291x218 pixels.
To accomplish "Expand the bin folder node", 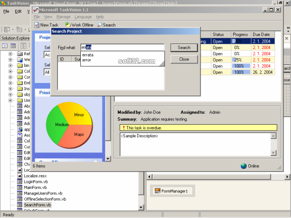I will [10, 66].
